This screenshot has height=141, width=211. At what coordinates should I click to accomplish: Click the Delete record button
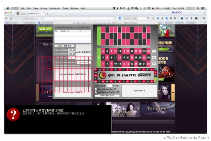click(64, 46)
